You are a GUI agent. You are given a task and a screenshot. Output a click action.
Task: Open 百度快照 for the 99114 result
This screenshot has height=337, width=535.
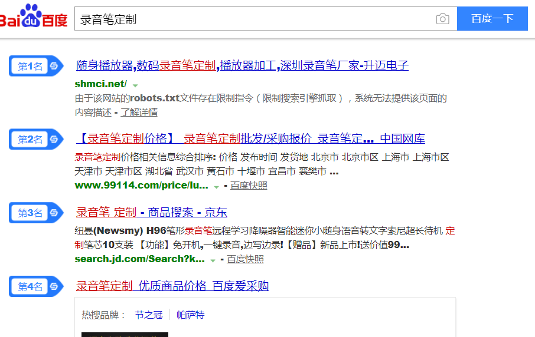(249, 186)
